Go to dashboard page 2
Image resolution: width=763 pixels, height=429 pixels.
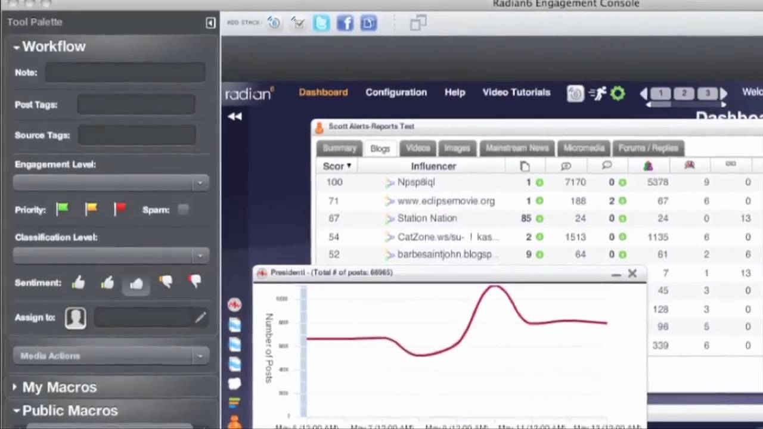pyautogui.click(x=684, y=94)
